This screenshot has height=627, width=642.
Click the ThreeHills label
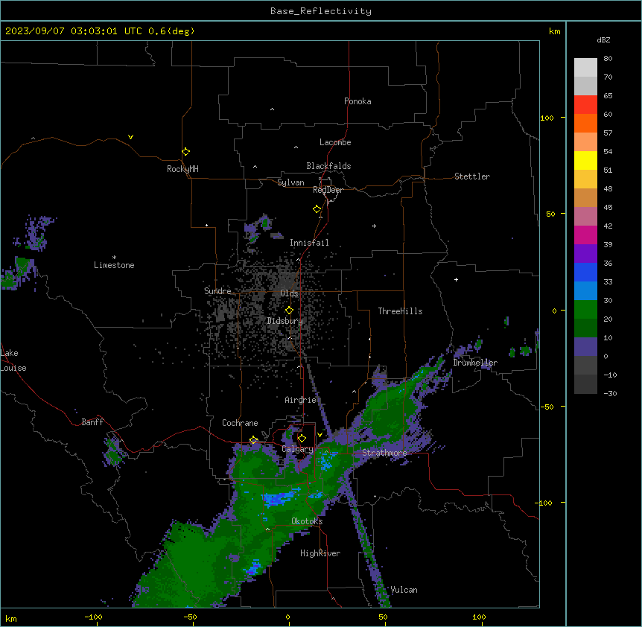(x=400, y=311)
